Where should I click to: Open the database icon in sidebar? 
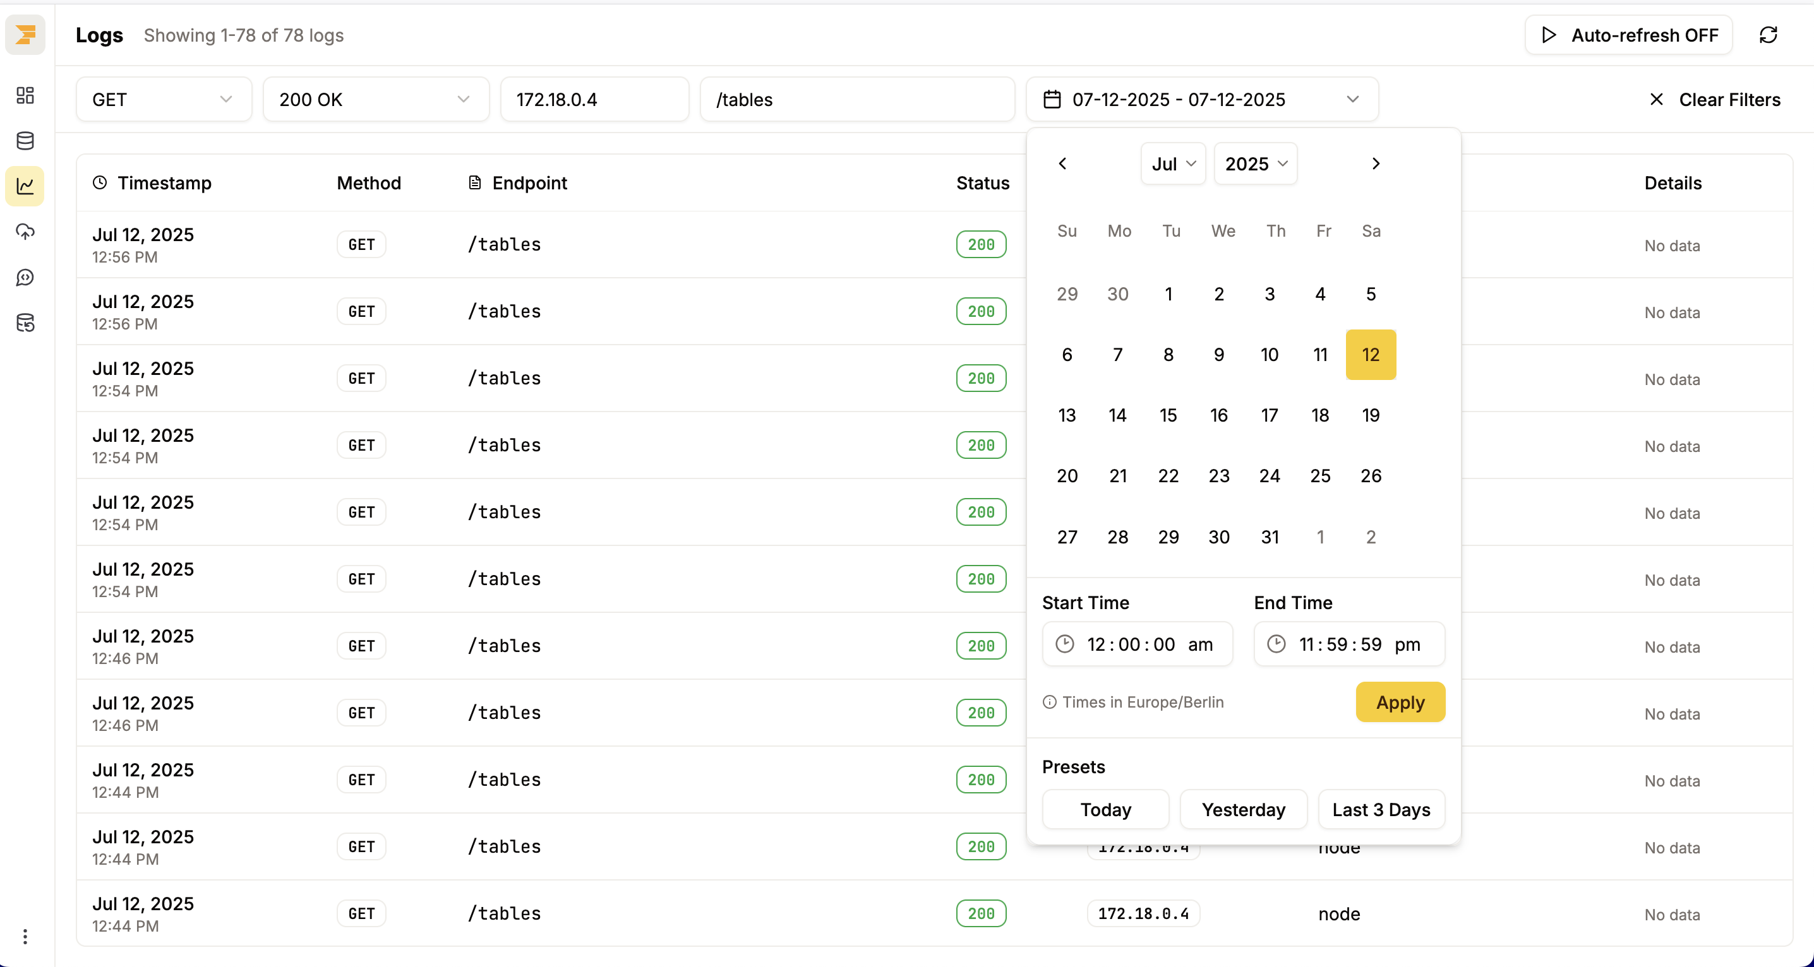(x=25, y=141)
